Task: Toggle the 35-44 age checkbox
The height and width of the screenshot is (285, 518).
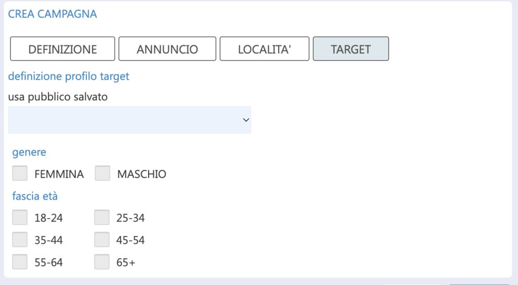Action: click(20, 240)
